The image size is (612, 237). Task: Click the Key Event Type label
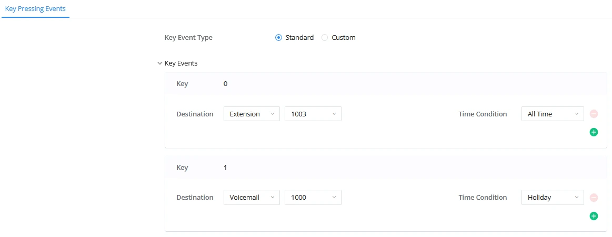tap(188, 38)
